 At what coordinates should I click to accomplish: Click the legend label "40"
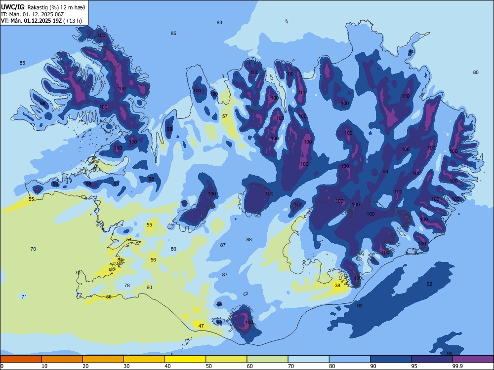(168, 366)
